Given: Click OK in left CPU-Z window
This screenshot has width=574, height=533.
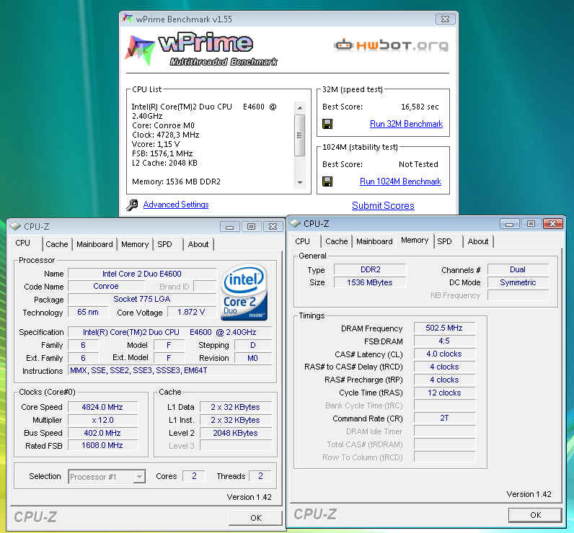Looking at the screenshot, I should pos(256,518).
